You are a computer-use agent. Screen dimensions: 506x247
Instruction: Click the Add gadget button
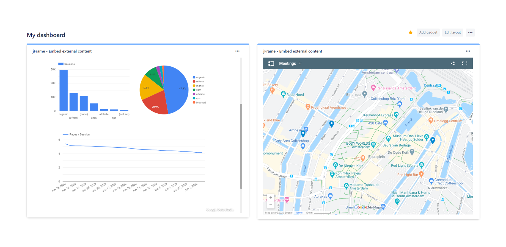(428, 32)
